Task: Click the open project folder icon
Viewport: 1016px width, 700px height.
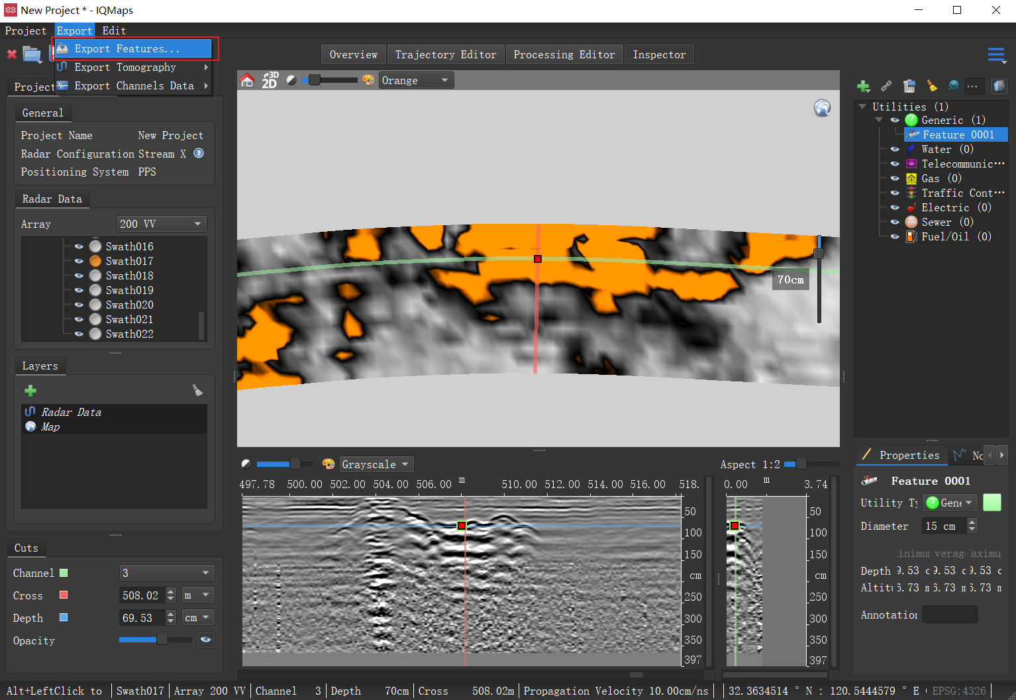Action: pyautogui.click(x=32, y=54)
